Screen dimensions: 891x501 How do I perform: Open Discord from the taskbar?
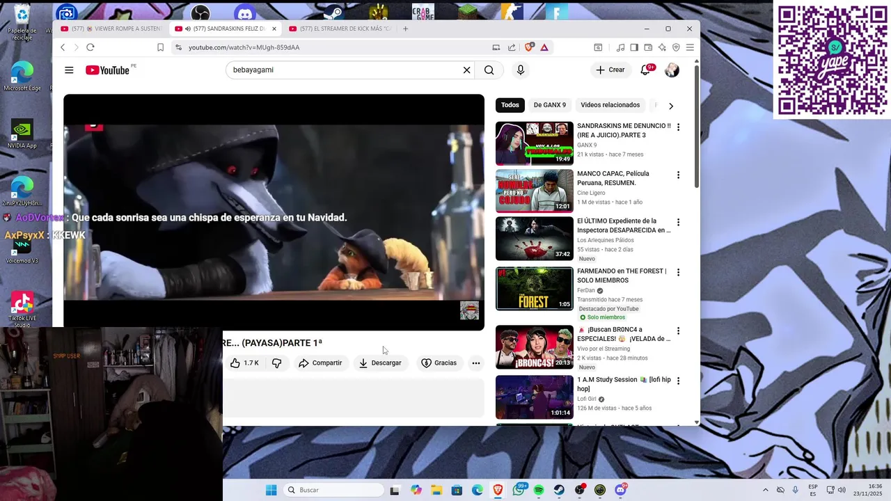pyautogui.click(x=620, y=490)
